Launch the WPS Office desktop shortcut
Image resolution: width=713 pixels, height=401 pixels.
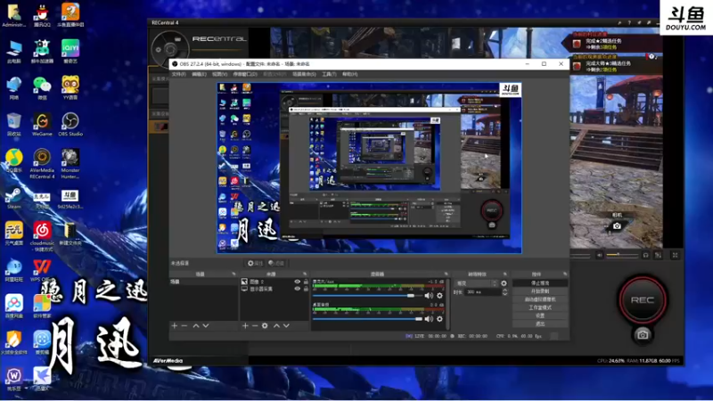tap(42, 271)
